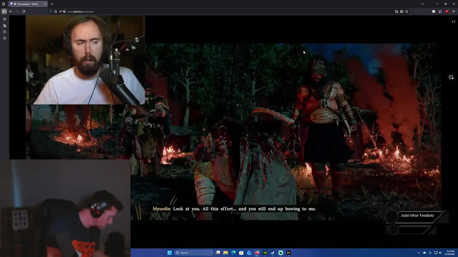Open the tracking protection shield panel

[50, 11]
